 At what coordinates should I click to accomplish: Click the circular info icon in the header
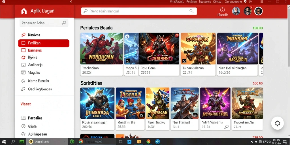click(222, 10)
